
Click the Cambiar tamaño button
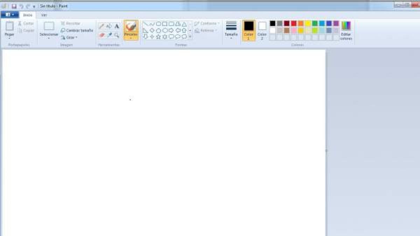(x=77, y=30)
